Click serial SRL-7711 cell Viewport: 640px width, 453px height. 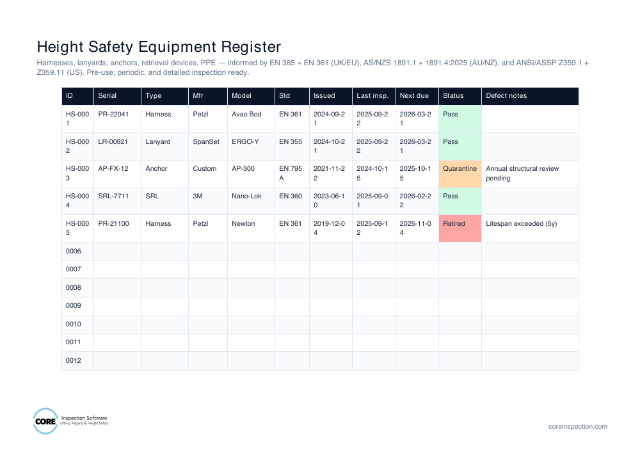click(117, 201)
